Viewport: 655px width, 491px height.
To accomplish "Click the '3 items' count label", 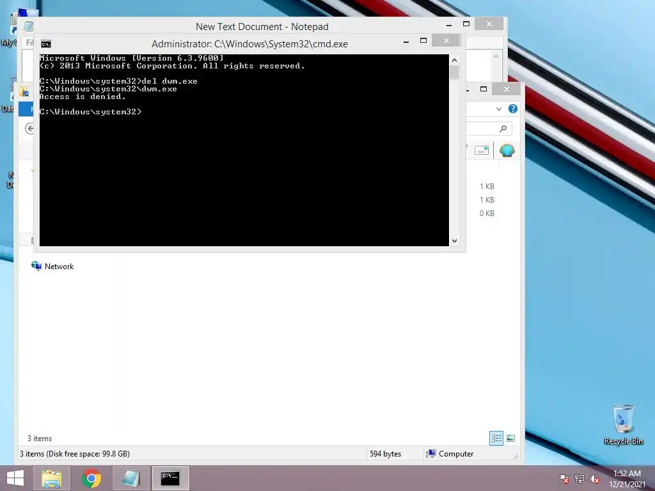I will [x=40, y=439].
